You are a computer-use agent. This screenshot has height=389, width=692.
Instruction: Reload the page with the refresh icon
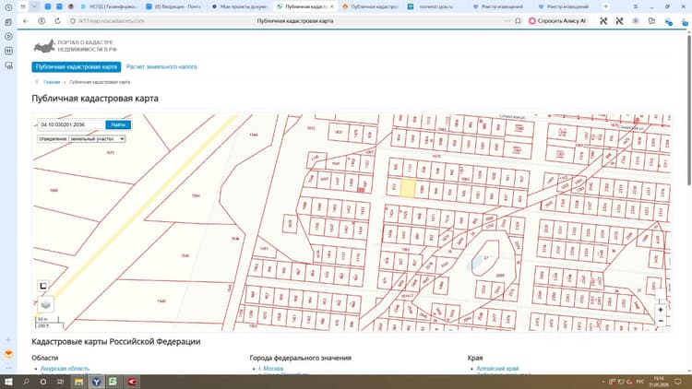click(x=57, y=20)
